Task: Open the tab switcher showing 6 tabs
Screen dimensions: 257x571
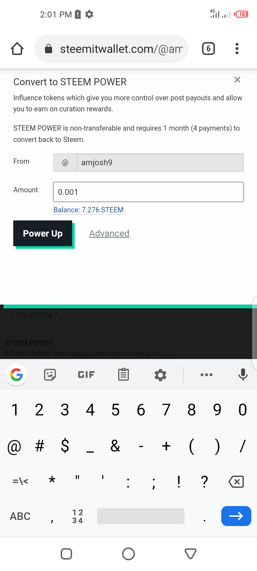Action: [208, 49]
